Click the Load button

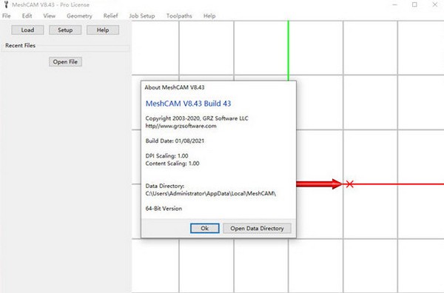click(x=27, y=30)
